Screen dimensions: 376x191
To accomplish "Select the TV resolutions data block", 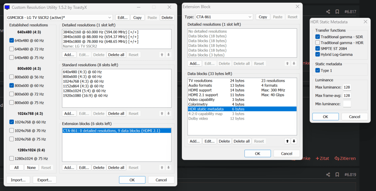I will [242, 81].
